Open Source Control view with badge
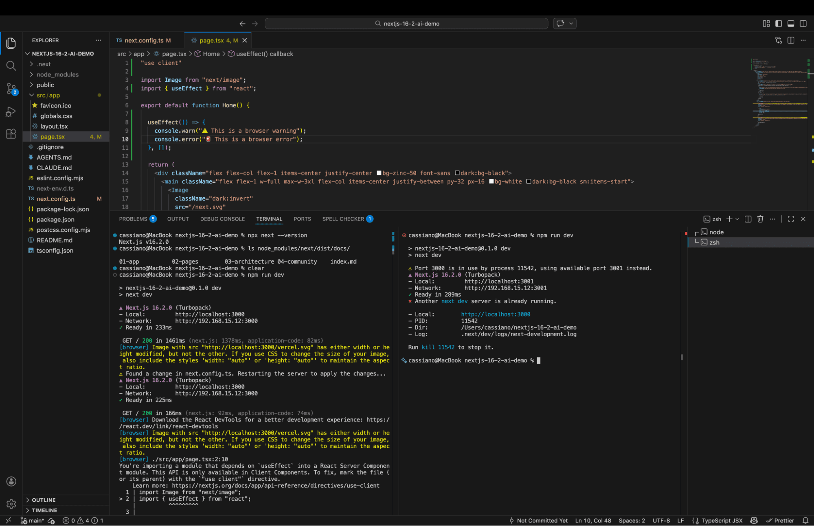The height and width of the screenshot is (526, 814). [11, 88]
